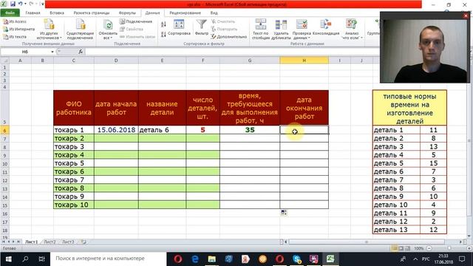Screen dimensions: 473x266
Task: Click Удалить дубликаты
Action: pos(281,30)
